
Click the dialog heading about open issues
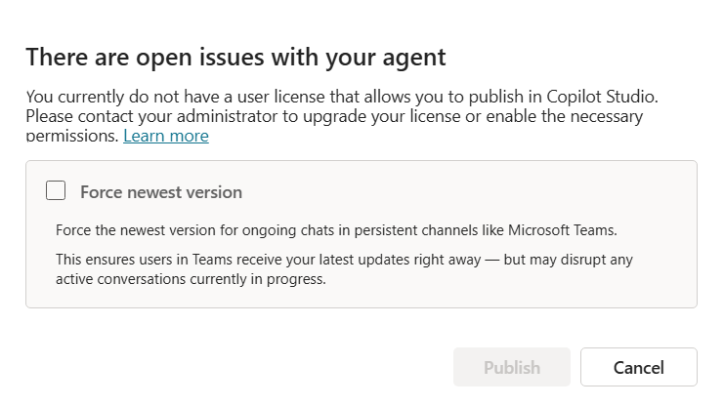(235, 58)
